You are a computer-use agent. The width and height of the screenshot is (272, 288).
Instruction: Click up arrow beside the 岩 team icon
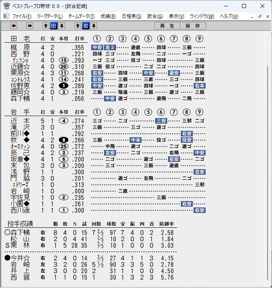tap(78, 26)
